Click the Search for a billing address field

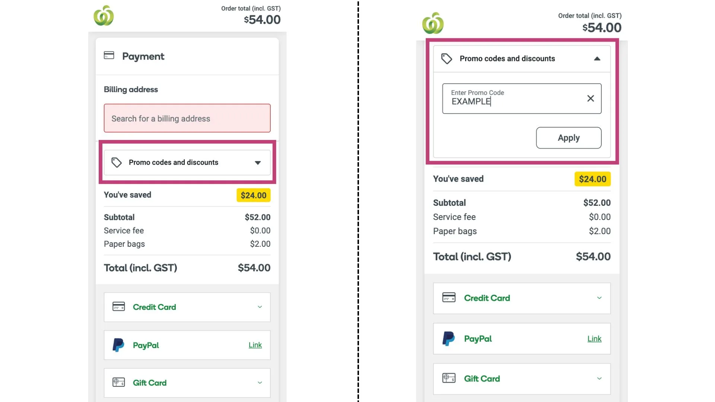pyautogui.click(x=187, y=118)
